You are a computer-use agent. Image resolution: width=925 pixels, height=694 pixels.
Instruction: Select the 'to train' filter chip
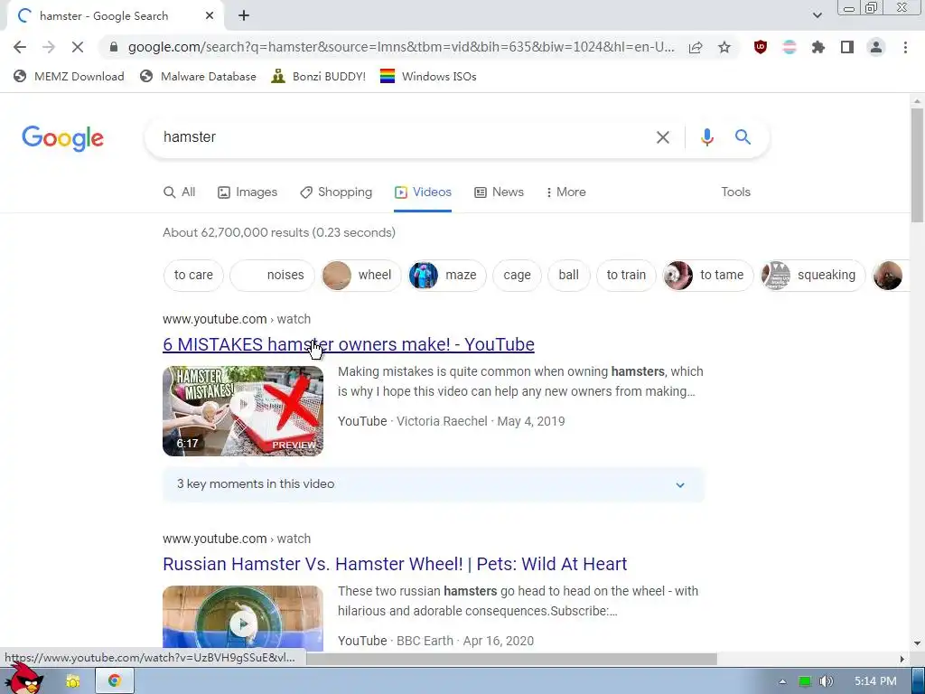click(626, 275)
